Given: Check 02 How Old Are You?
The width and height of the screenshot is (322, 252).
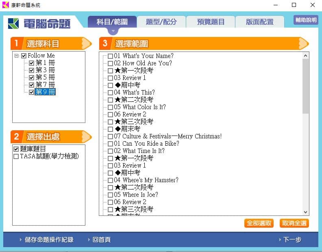Looking at the screenshot, I should tap(110, 63).
